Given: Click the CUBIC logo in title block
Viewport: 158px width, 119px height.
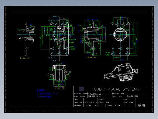Looking at the screenshot, I should tap(81, 89).
